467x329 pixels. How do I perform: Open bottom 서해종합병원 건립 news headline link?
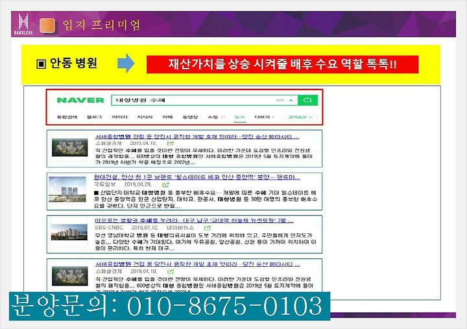[197, 264]
